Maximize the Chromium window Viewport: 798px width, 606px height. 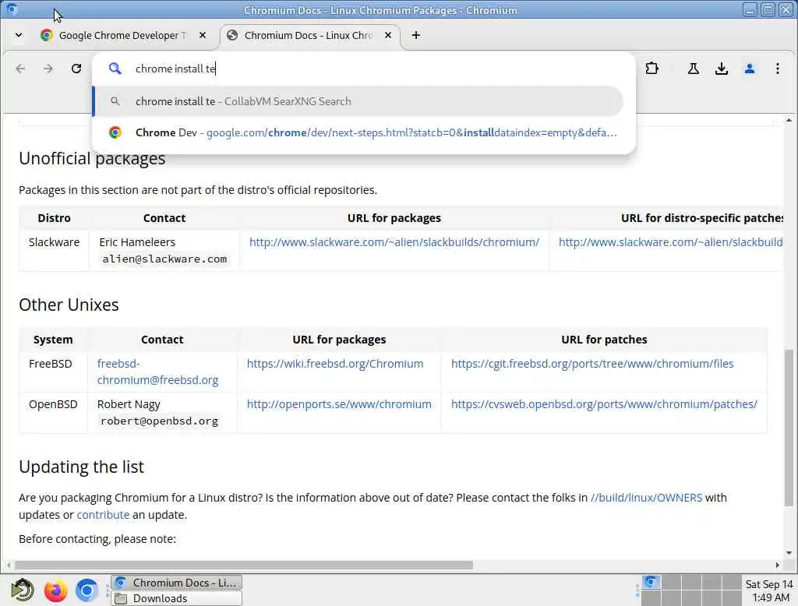pos(768,9)
